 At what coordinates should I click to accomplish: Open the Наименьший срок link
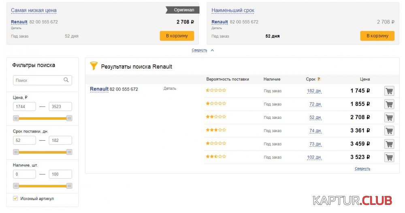232,11
